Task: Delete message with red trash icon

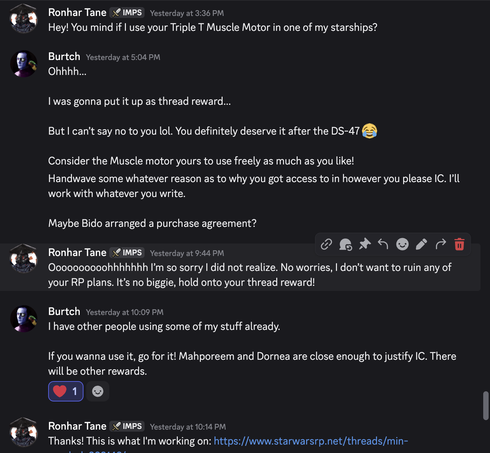Action: tap(459, 244)
